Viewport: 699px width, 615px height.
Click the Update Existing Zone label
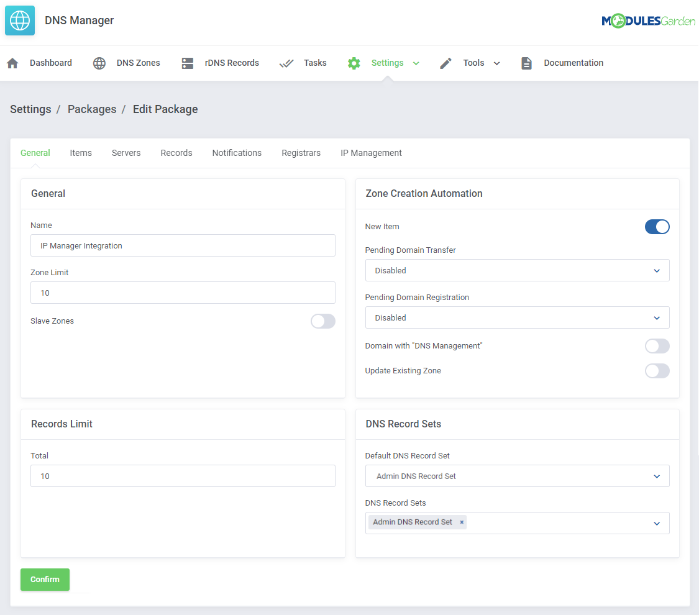coord(403,371)
